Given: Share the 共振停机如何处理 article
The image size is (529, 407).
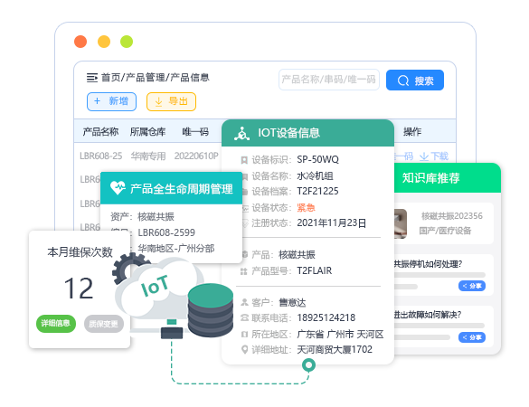Looking at the screenshot, I should (x=472, y=286).
